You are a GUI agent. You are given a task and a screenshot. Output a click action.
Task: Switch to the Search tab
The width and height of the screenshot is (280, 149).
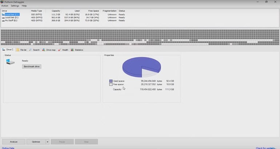coord(35,50)
